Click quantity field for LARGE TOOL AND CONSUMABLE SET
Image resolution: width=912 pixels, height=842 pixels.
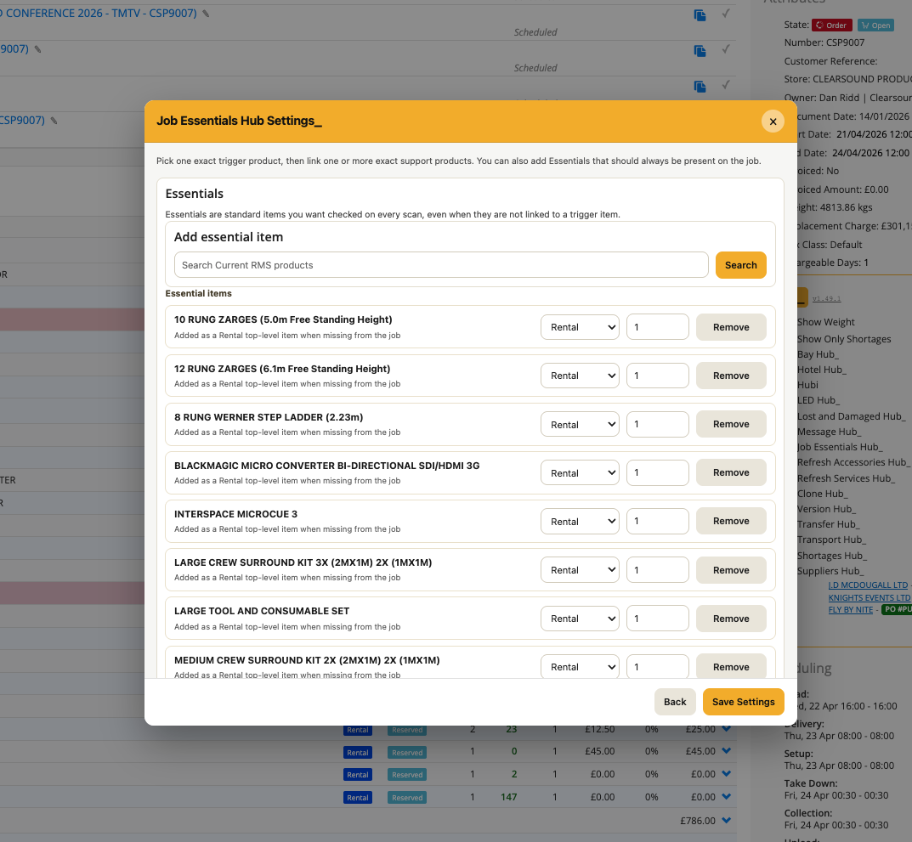click(x=657, y=619)
